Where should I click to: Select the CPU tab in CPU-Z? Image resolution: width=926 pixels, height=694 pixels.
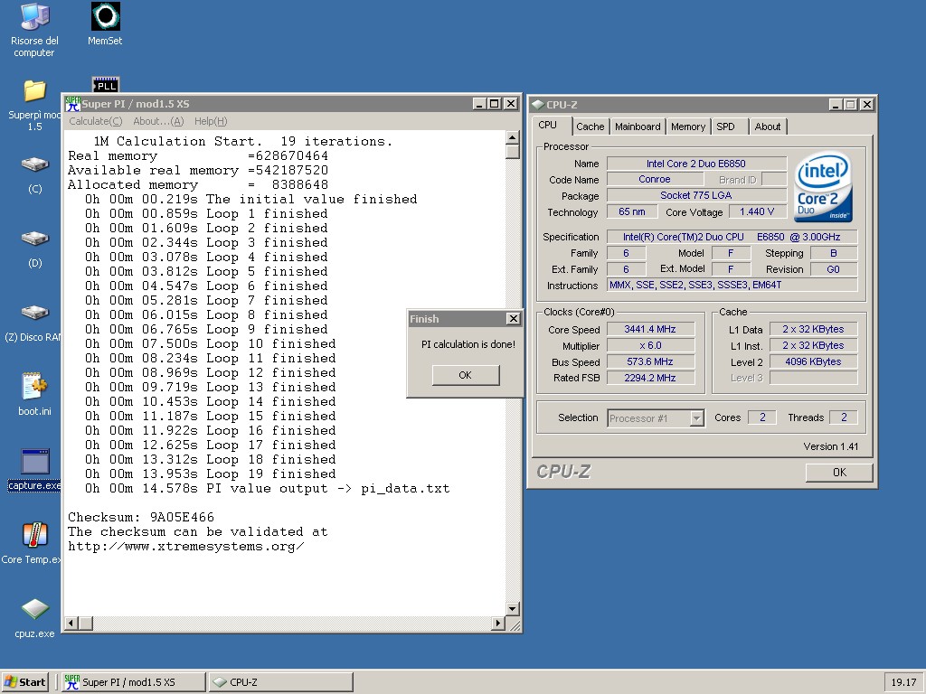click(x=547, y=125)
